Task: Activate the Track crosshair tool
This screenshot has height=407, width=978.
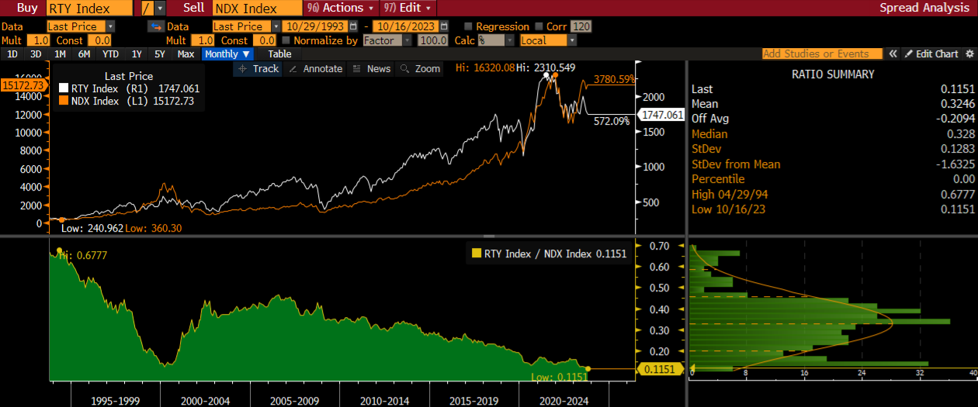Action: click(x=258, y=69)
